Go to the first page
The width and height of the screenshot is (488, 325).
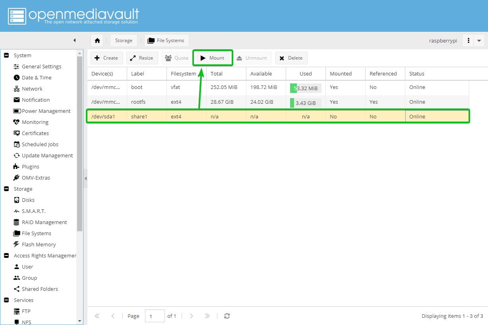pyautogui.click(x=97, y=316)
